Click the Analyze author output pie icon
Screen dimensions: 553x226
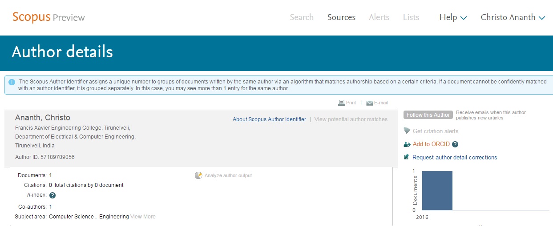coord(198,175)
